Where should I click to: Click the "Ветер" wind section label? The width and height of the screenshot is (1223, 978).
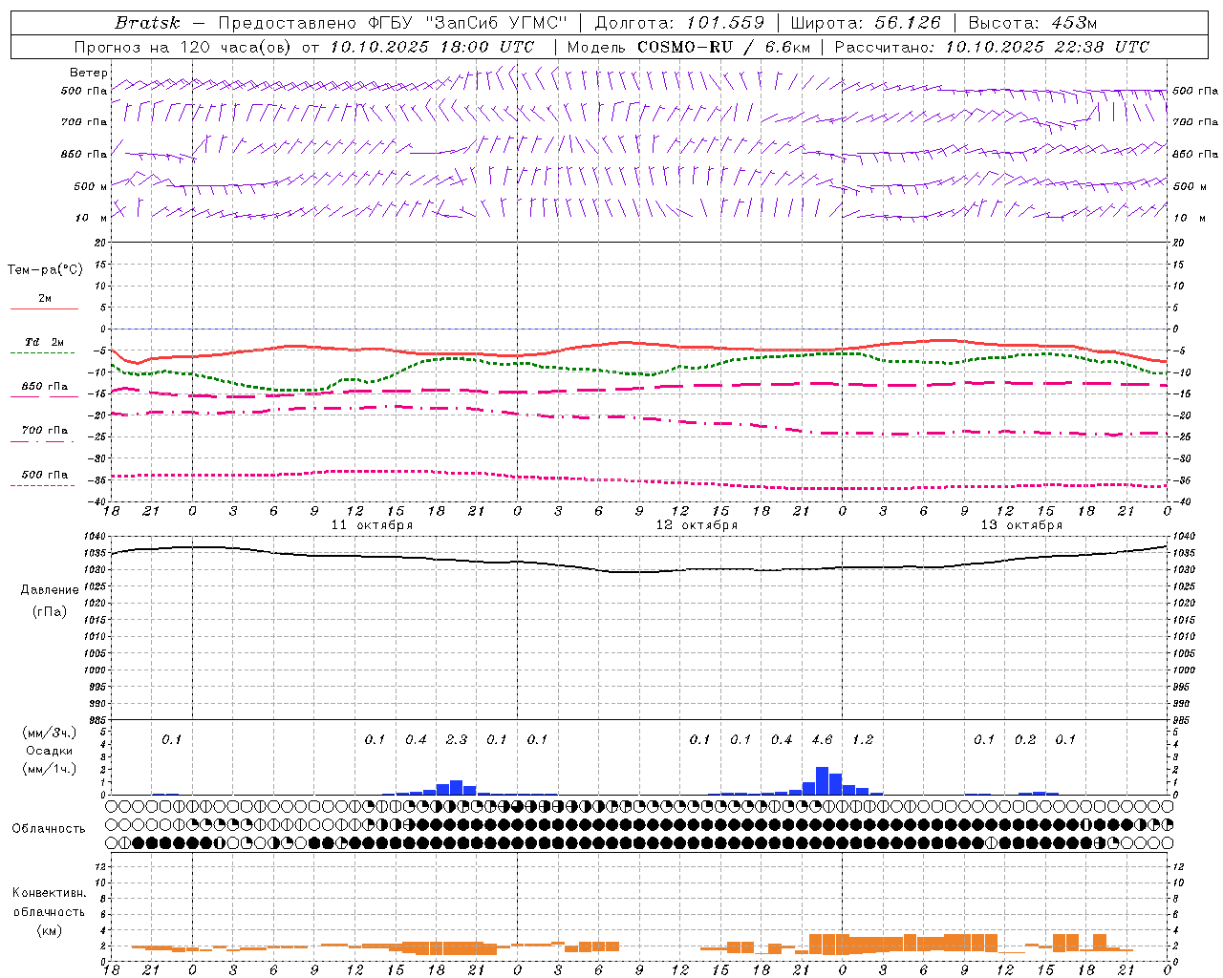pos(89,73)
